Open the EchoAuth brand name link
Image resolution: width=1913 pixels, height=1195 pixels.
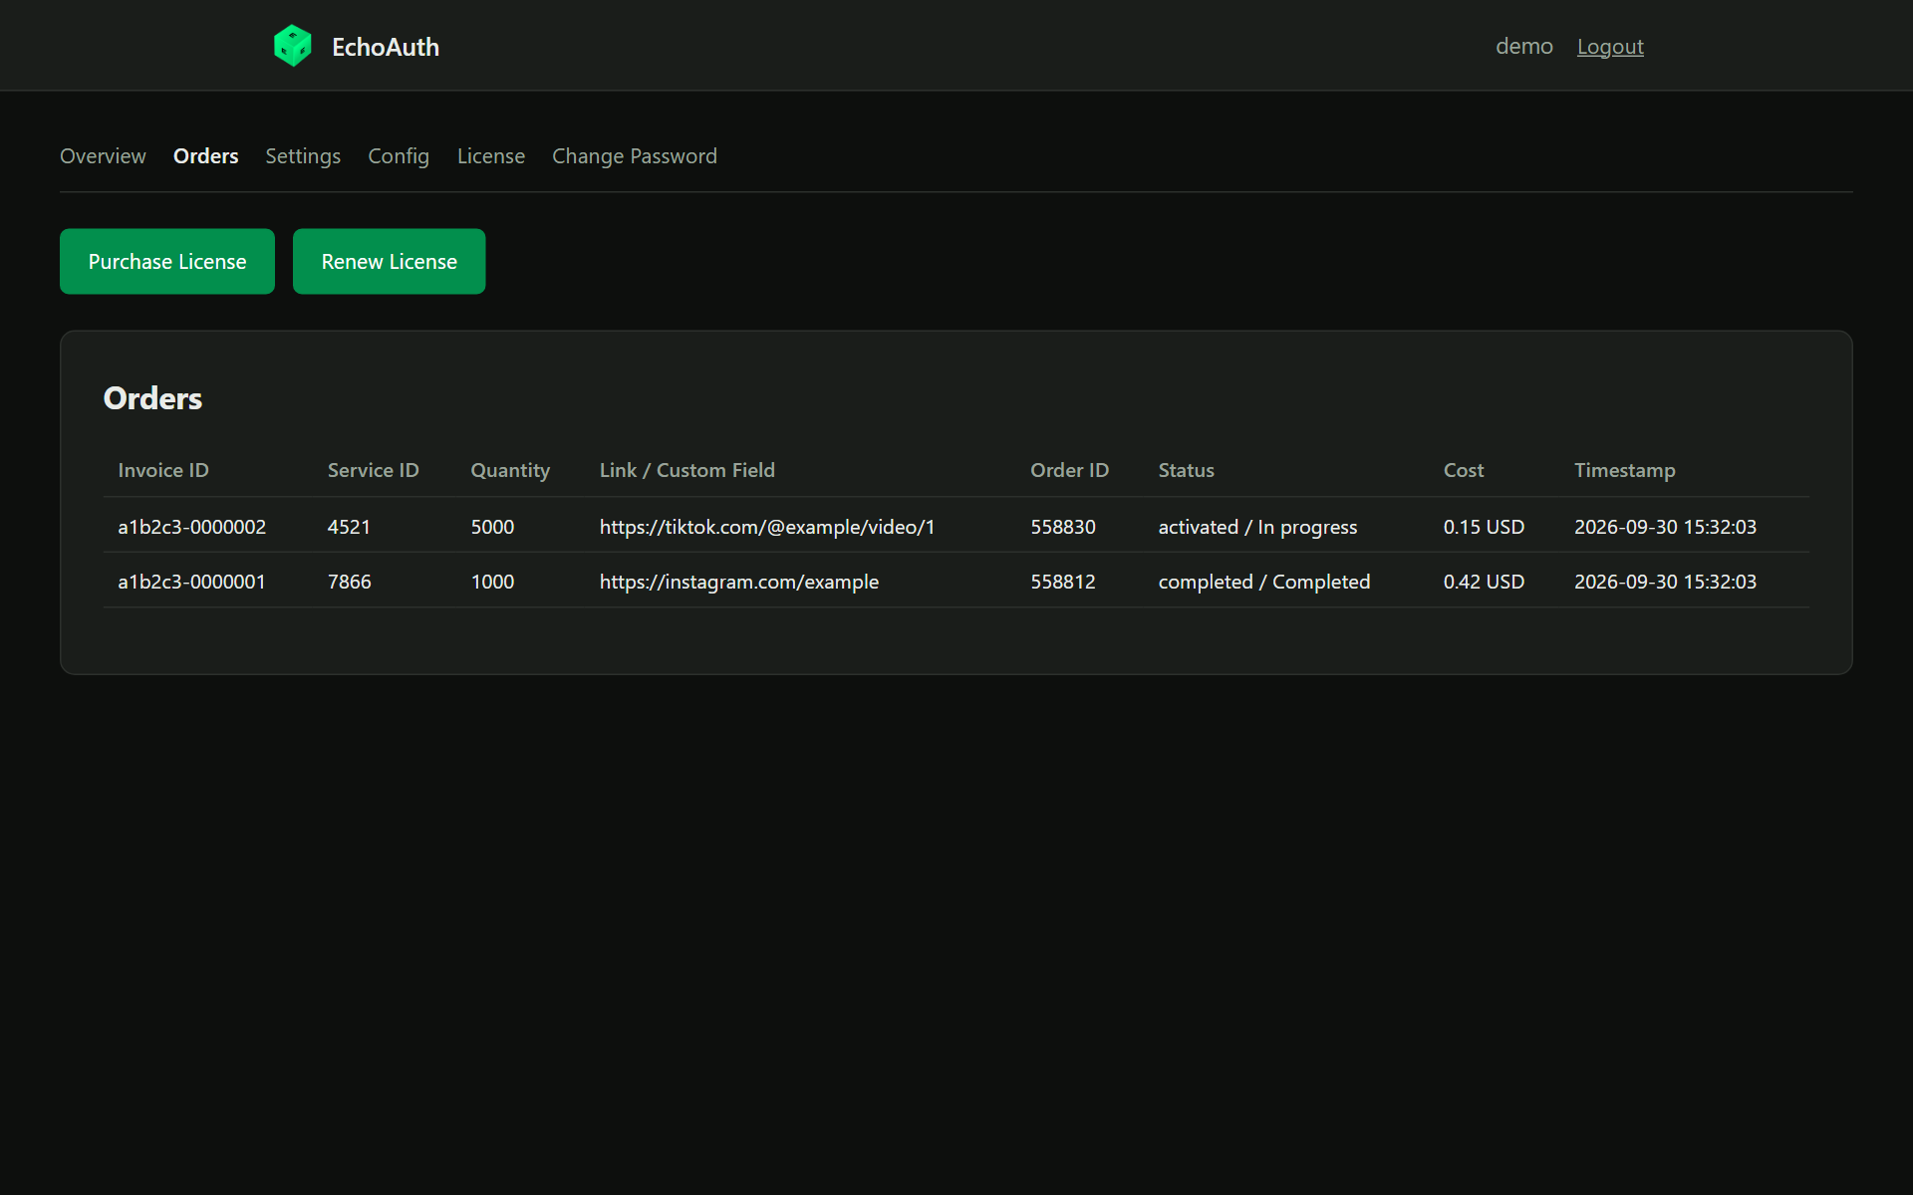(x=386, y=47)
